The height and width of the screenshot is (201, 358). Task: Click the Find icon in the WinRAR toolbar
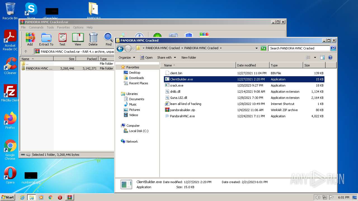pos(109,39)
